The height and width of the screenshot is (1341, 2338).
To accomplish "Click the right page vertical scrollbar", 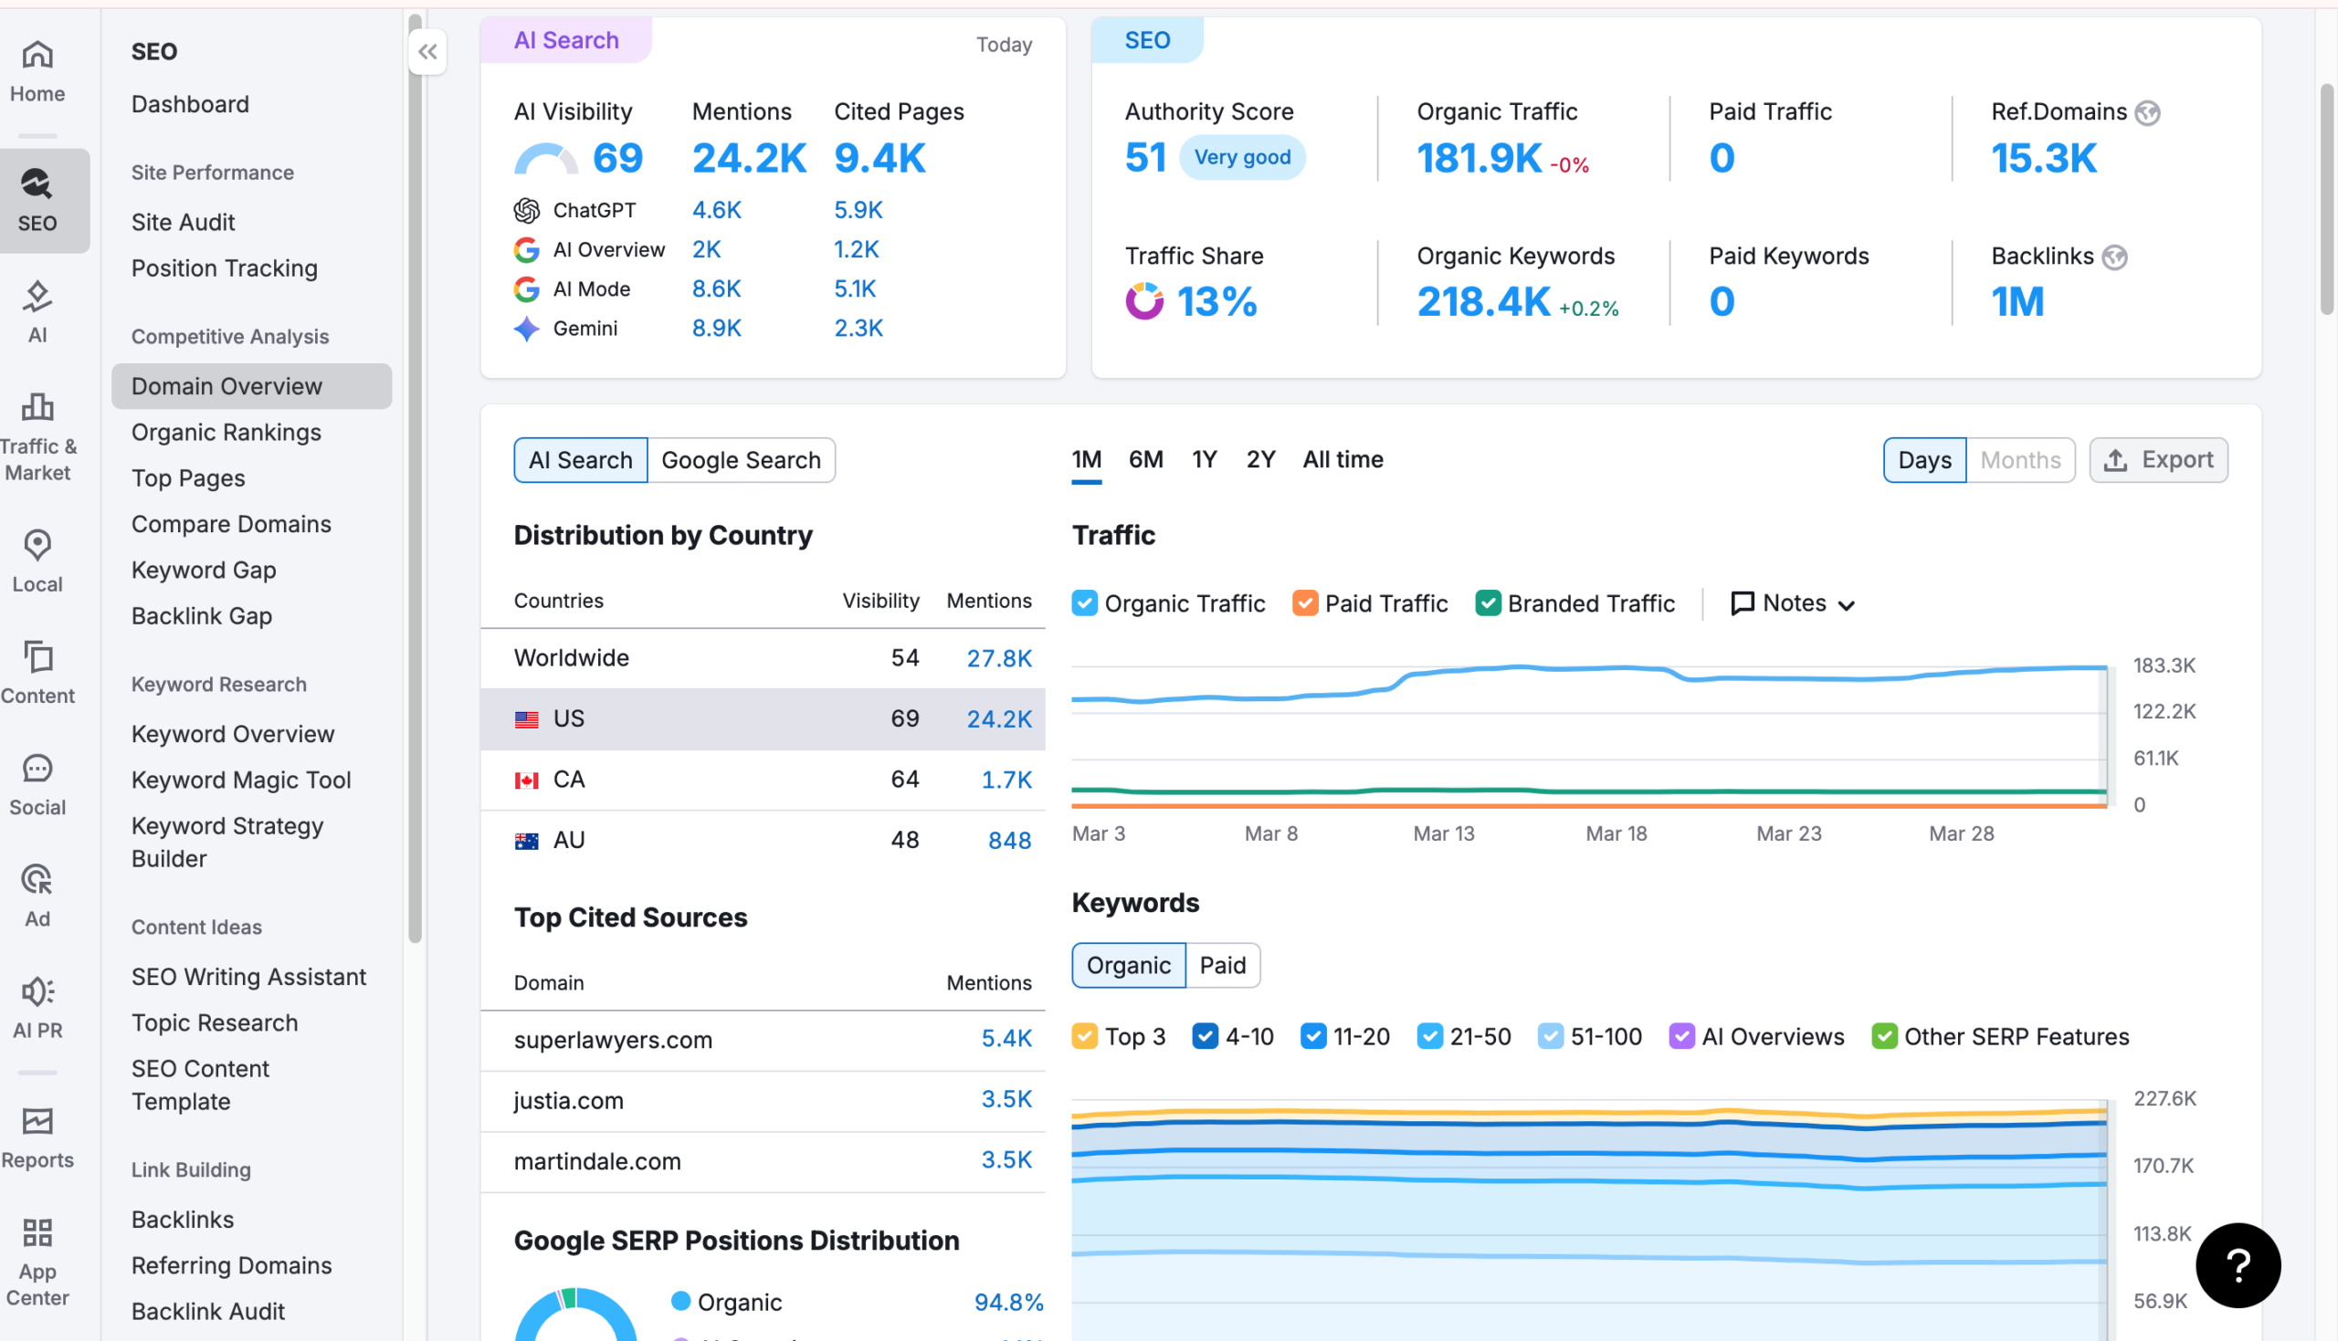I will click(2326, 198).
